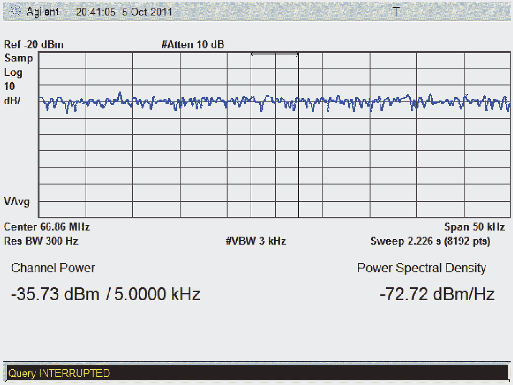Image resolution: width=513 pixels, height=385 pixels.
Task: Click the T trigger indicator at top
Action: [x=396, y=12]
